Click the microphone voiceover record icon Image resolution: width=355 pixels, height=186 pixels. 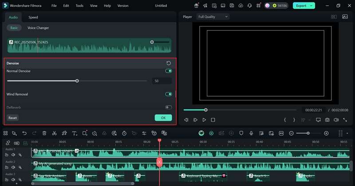pos(251,133)
